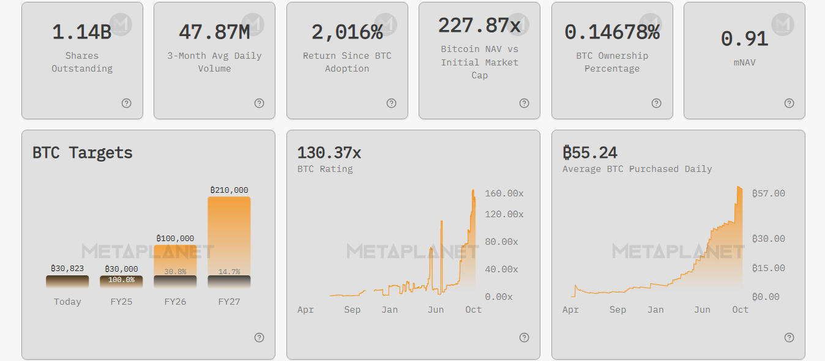The image size is (825, 361).
Task: Open help for 3-Month Avg Daily Volume
Action: point(259,103)
